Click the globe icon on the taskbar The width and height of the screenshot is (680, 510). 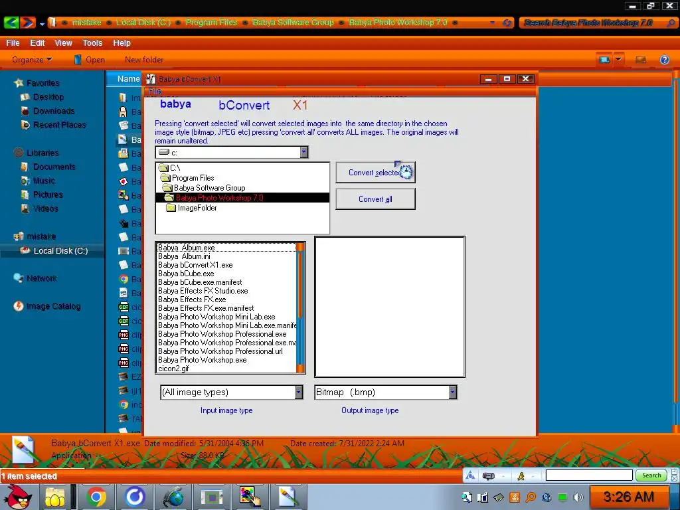tap(173, 497)
